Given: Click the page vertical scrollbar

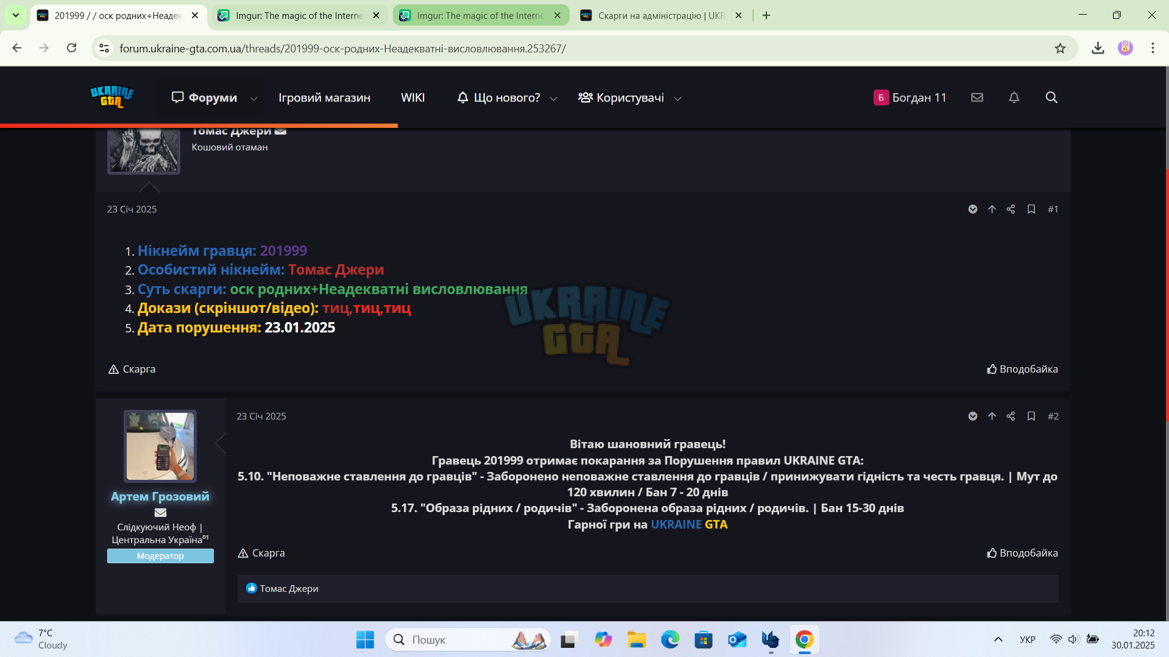Looking at the screenshot, I should pos(1166,292).
